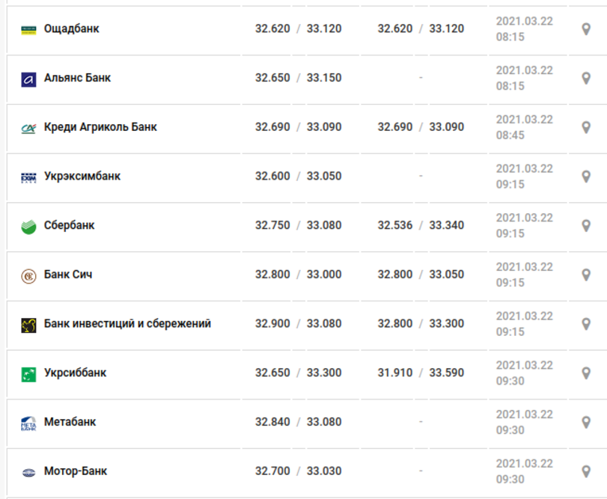Go to the Укрсиббанк page

[75, 373]
